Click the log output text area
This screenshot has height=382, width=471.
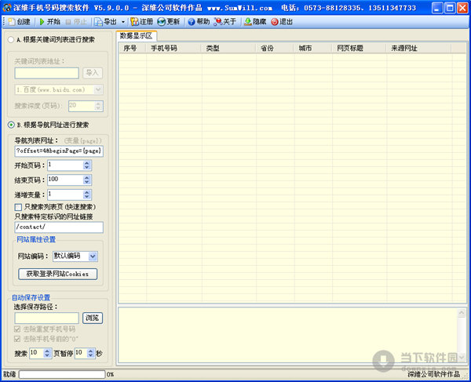(288, 335)
